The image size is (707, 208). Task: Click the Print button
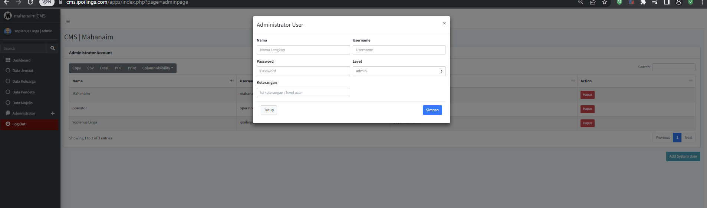click(x=132, y=68)
